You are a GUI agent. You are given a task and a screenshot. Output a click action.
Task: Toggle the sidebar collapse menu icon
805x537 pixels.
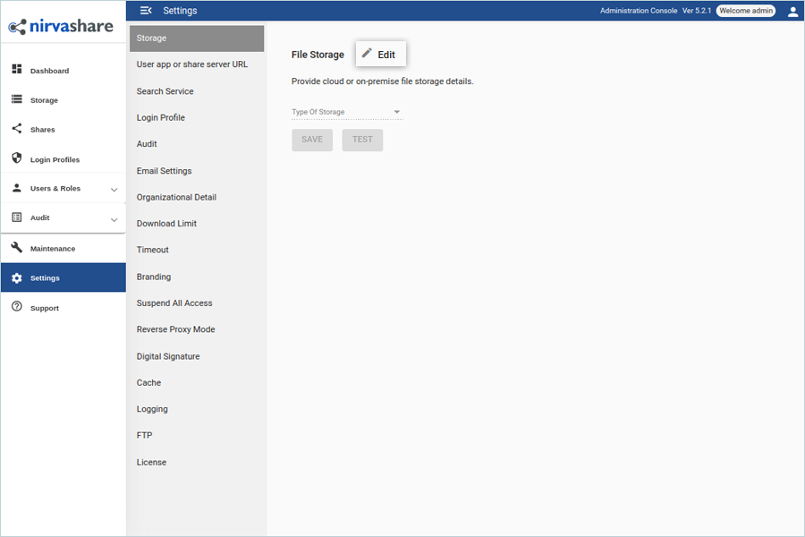click(x=146, y=10)
